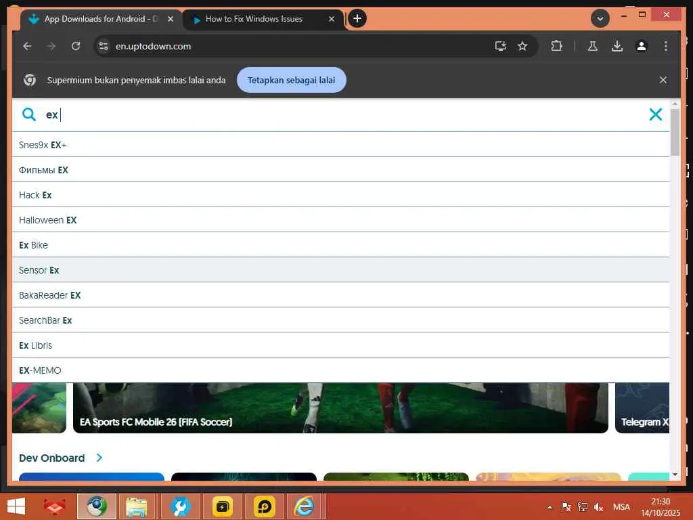Click the Supermium browser taskbar icon
This screenshot has width=693, height=520.
(x=97, y=506)
